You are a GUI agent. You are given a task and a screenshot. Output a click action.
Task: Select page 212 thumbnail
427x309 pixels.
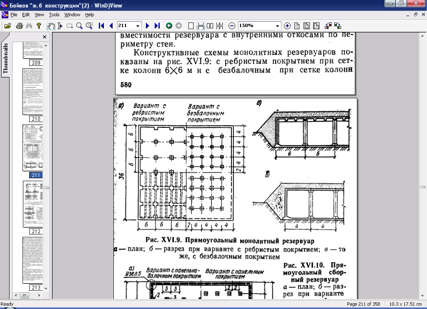pos(33,207)
